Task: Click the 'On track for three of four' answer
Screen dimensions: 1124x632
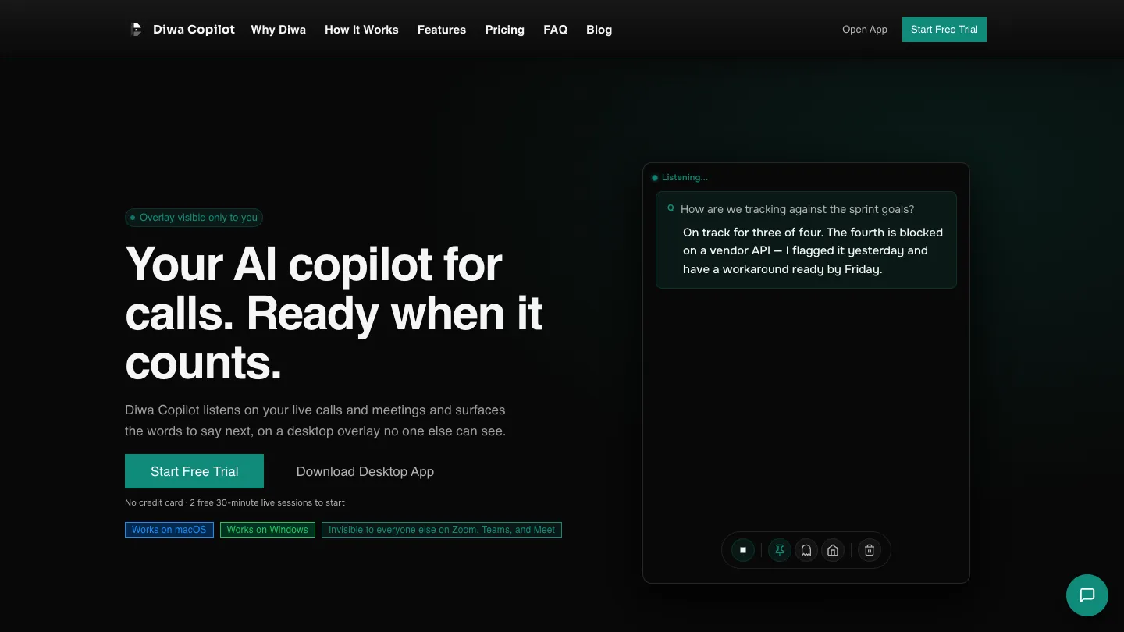Action: click(813, 250)
